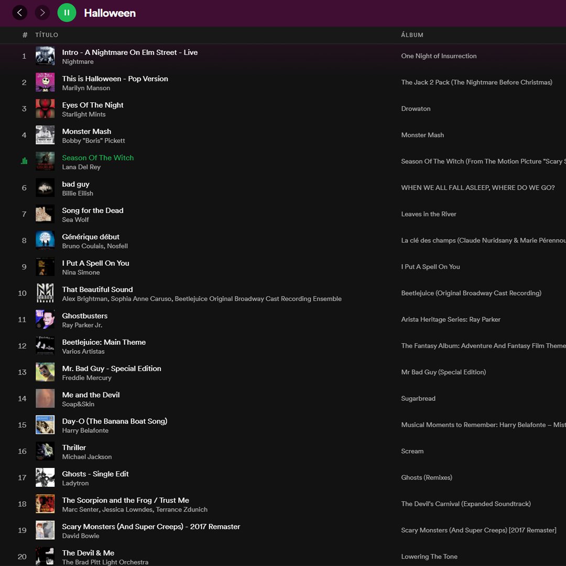Click the Ghosts - Single Edit cover art

(x=45, y=477)
